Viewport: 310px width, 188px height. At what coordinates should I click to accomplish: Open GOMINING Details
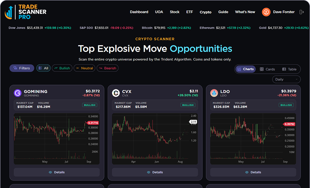pyautogui.click(x=57, y=172)
